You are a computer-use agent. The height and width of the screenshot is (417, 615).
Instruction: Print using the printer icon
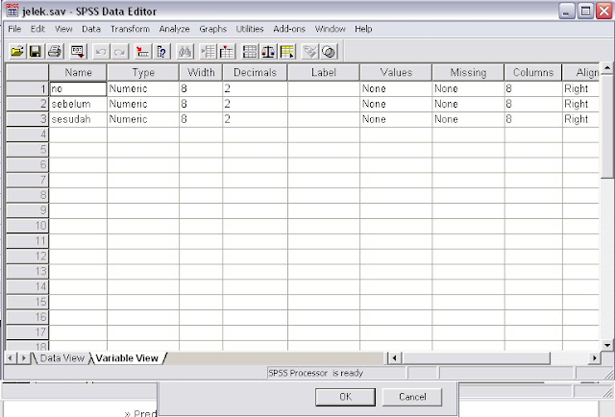pyautogui.click(x=55, y=51)
